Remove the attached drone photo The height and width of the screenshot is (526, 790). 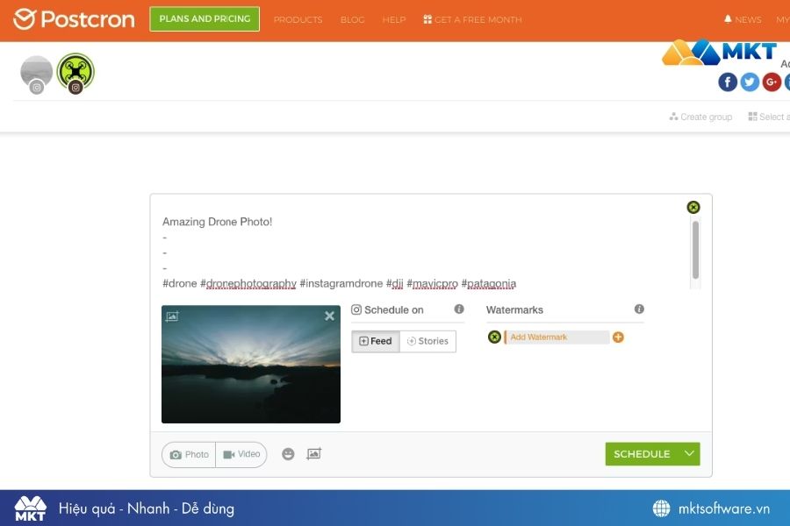point(329,316)
